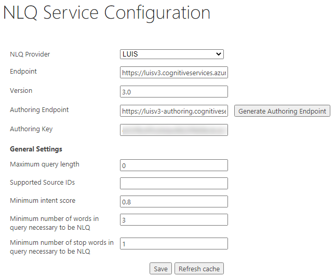This screenshot has width=335, height=278.
Task: Click the General Settings heading
Action: 36,149
